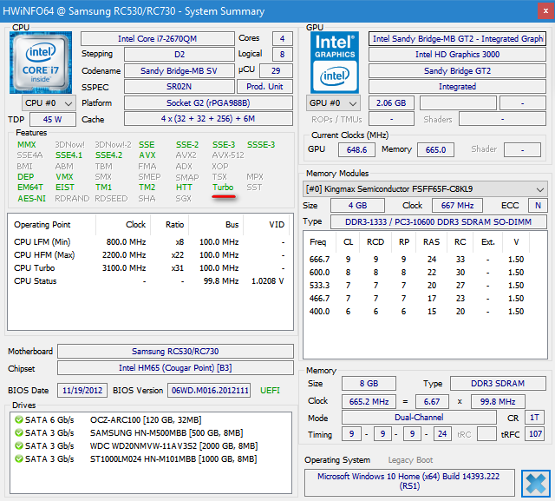Viewport: 555px width, 501px height.
Task: Click the underlined Turbo feature
Action: pyautogui.click(x=223, y=187)
